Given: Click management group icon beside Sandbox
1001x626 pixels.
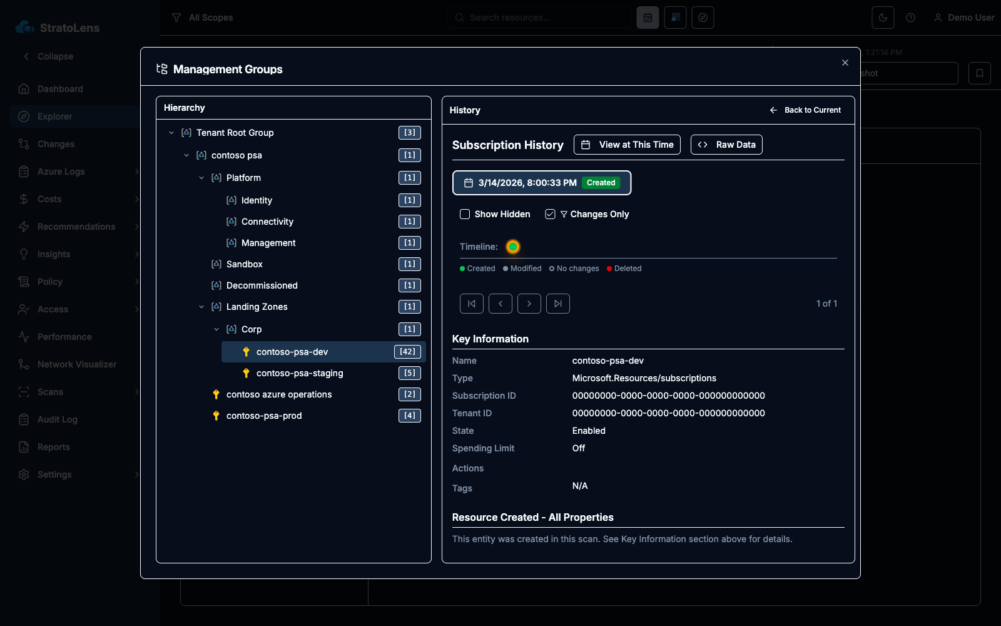Looking at the screenshot, I should click(216, 264).
